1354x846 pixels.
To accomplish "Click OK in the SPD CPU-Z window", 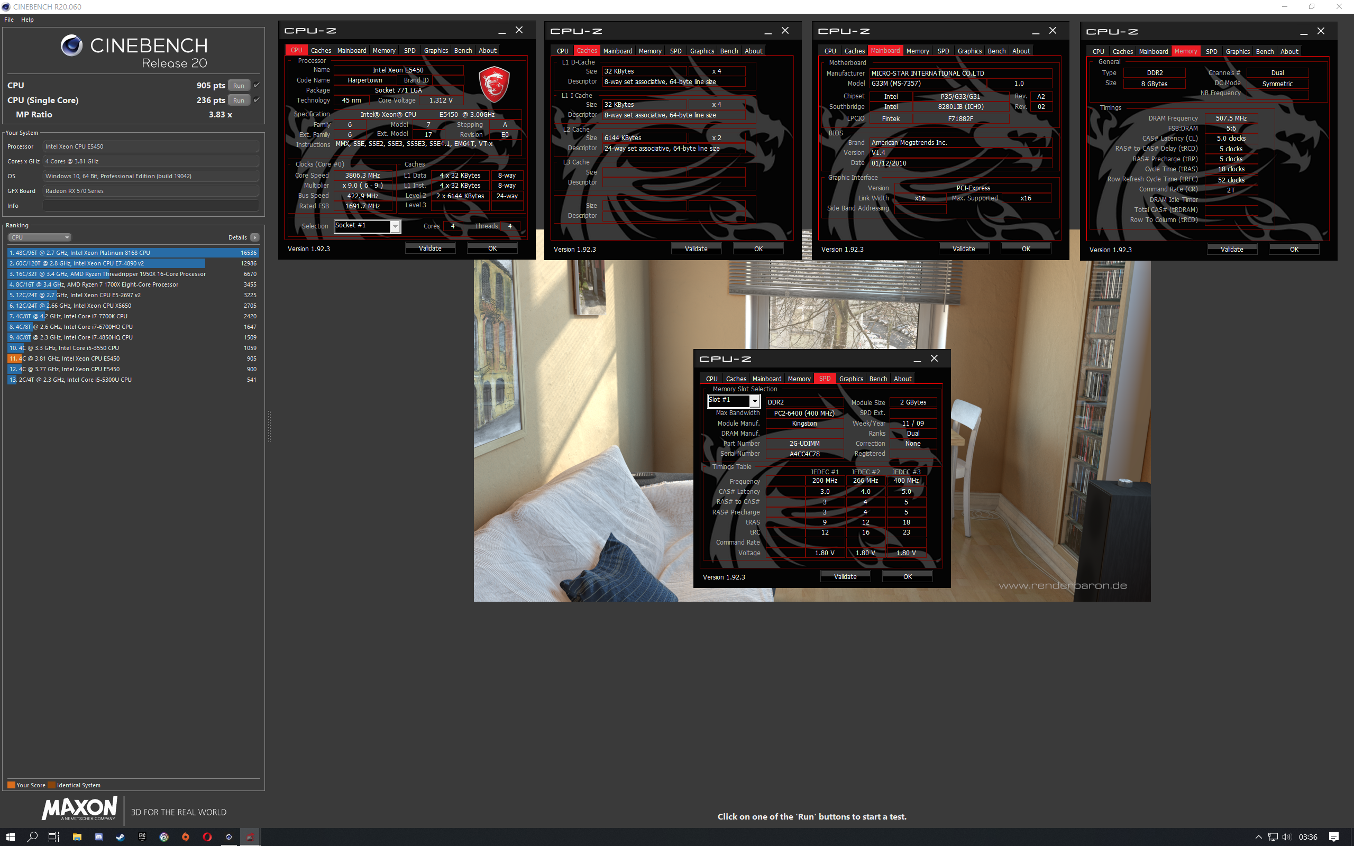I will click(x=908, y=577).
